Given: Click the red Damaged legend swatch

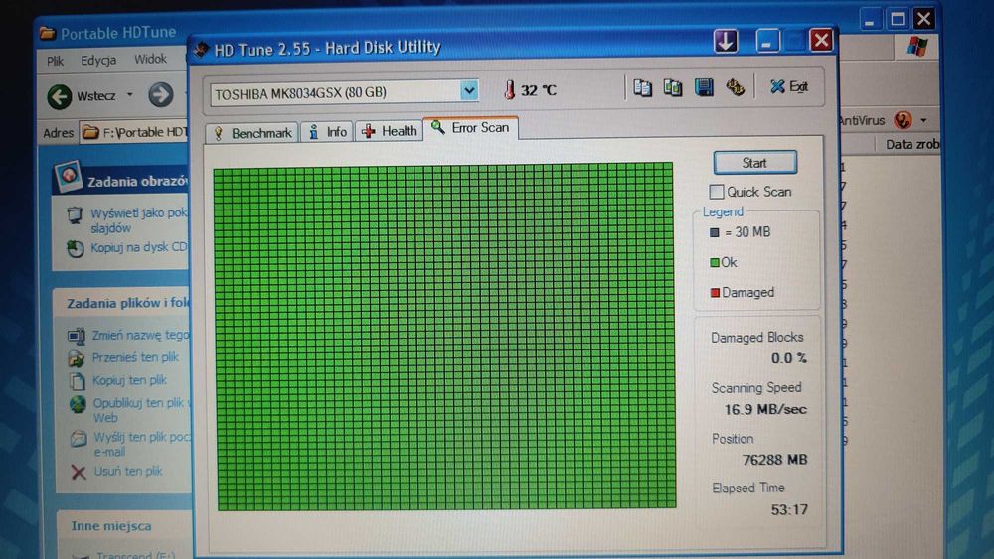Looking at the screenshot, I should (x=715, y=293).
